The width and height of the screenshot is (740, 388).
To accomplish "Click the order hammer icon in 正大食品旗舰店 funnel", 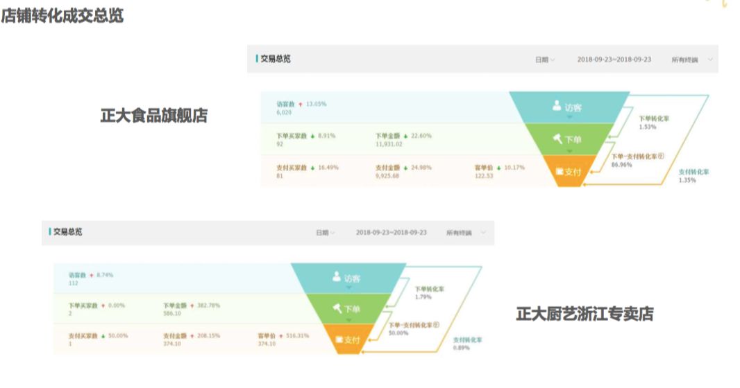I will pos(557,139).
